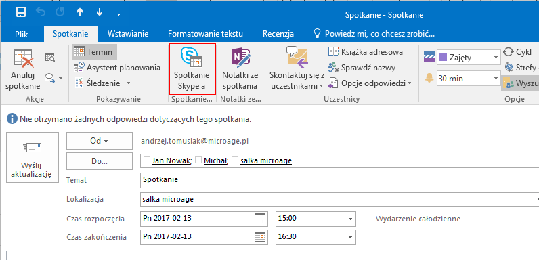Click the Redo arrow in the quick access toolbar
The width and height of the screenshot is (539, 260).
point(60,13)
